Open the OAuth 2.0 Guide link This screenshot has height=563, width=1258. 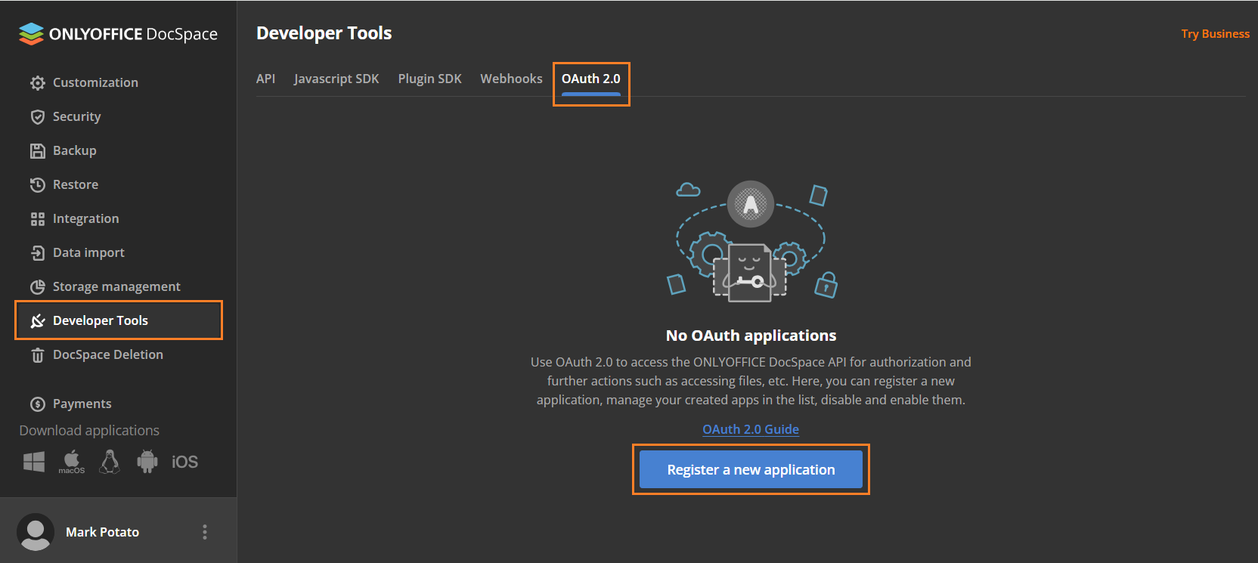tap(751, 429)
